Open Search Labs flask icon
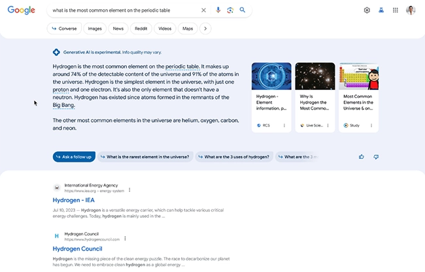This screenshot has height=272, width=425. (x=381, y=10)
